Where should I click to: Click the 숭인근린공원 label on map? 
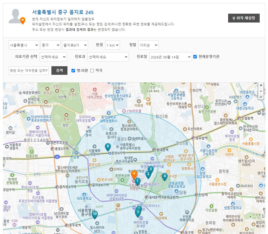(207, 112)
